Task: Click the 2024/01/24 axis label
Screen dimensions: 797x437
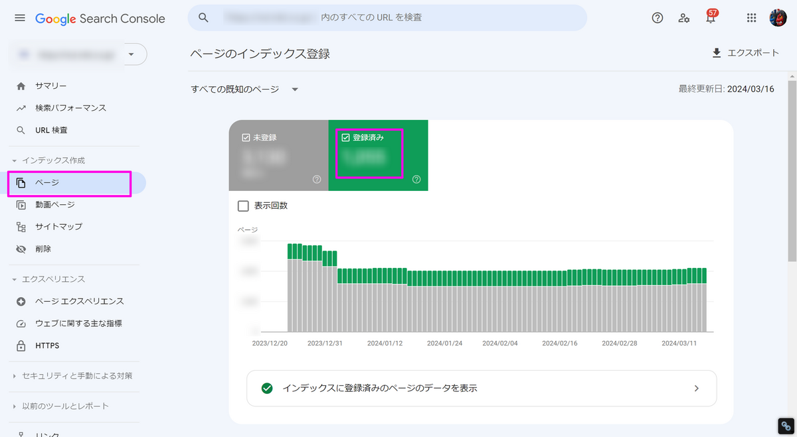Action: pyautogui.click(x=444, y=343)
